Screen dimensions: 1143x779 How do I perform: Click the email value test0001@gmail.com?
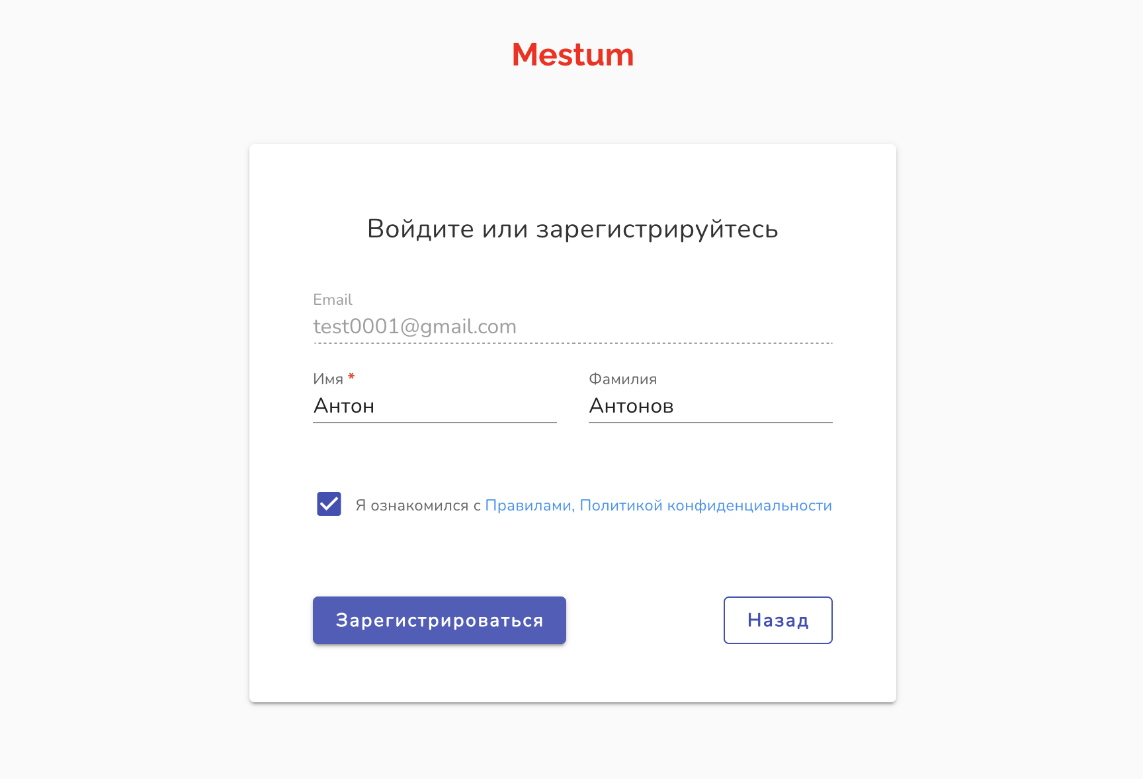pyautogui.click(x=415, y=327)
